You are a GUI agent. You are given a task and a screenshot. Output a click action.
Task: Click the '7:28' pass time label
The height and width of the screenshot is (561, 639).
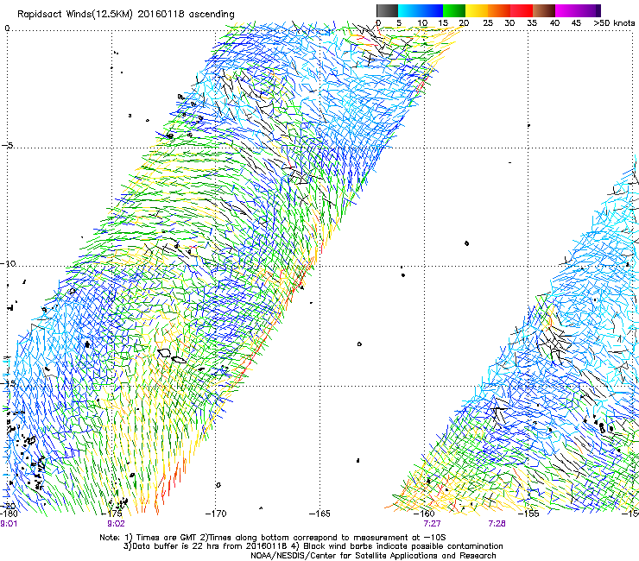[x=497, y=524]
